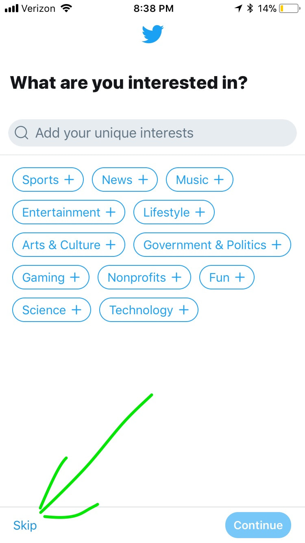The width and height of the screenshot is (305, 543).
Task: Tap the plus icon next to News
Action: point(143,180)
